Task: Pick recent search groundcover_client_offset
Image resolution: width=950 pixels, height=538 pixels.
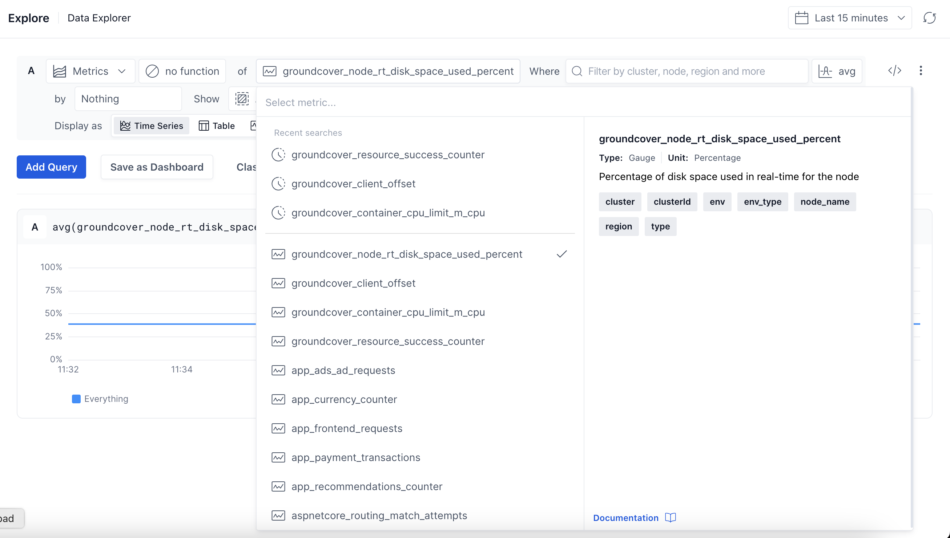Action: tap(353, 184)
